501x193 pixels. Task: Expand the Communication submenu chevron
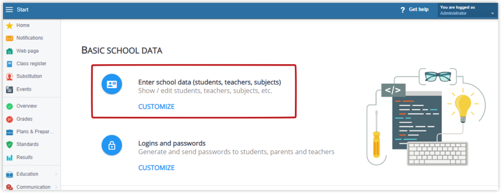(x=56, y=187)
